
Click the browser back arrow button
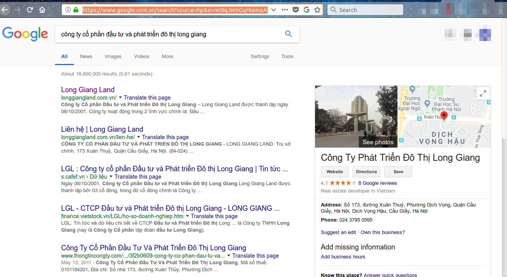coord(4,10)
